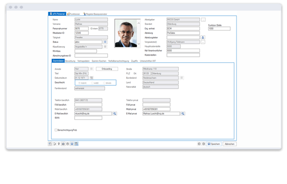Click the FAX beruflich input field
The image size is (287, 184).
(x=88, y=105)
